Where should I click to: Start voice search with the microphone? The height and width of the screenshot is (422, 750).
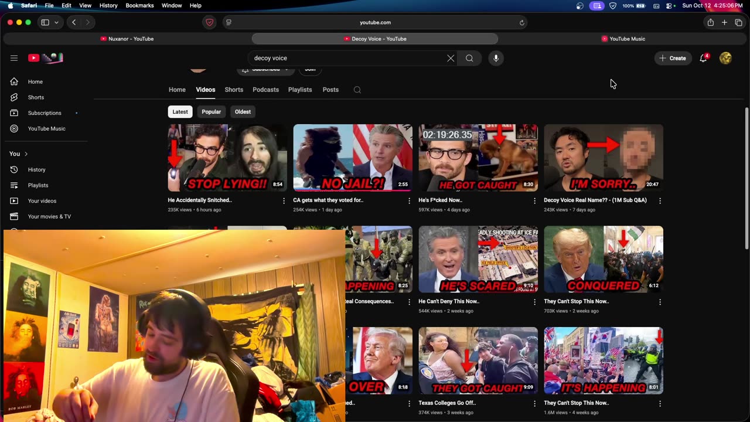coord(496,58)
